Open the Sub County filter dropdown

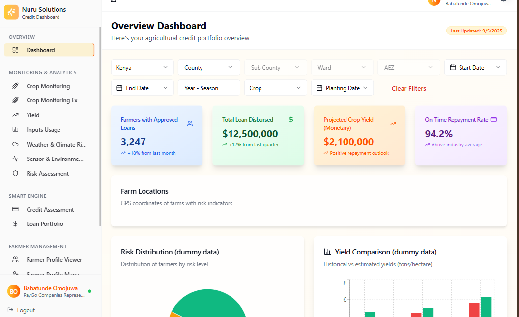[275, 67]
